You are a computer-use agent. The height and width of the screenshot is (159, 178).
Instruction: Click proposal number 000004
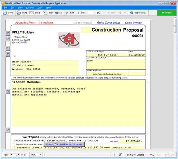click(138, 36)
